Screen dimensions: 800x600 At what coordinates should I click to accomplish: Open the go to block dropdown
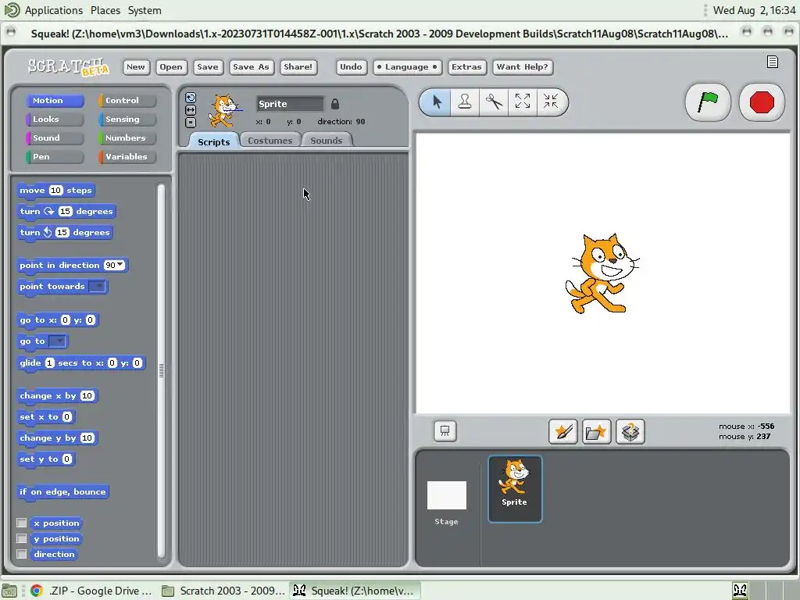click(58, 341)
